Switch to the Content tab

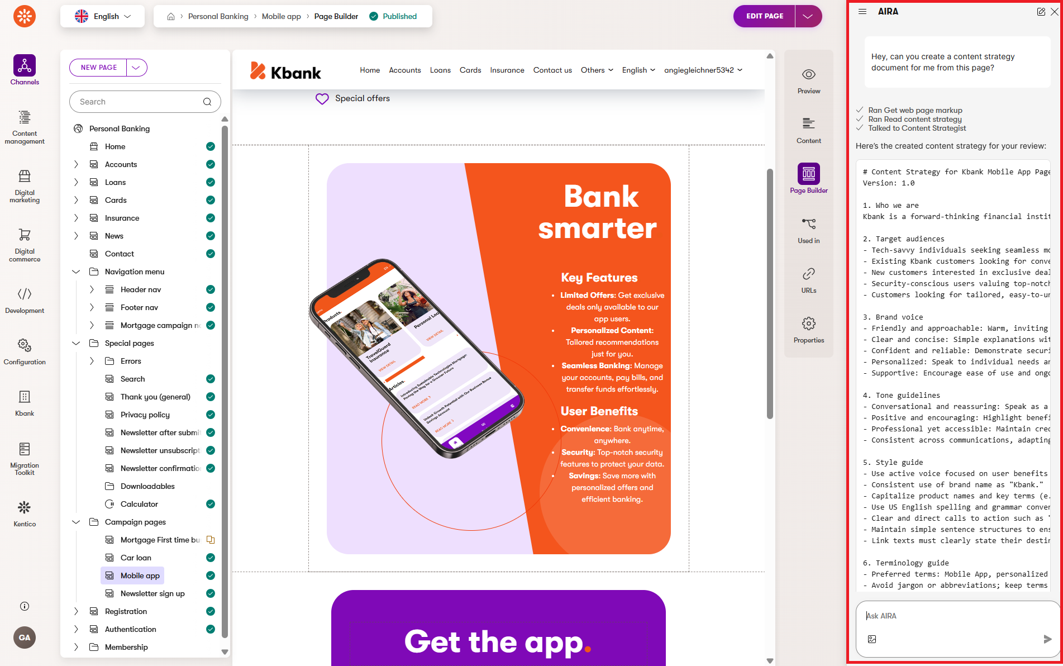[x=809, y=130]
